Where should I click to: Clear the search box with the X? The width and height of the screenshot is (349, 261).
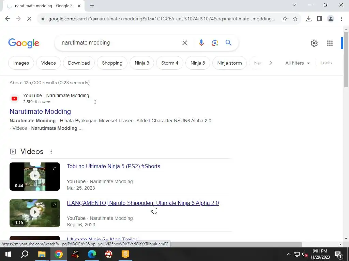pos(184,43)
